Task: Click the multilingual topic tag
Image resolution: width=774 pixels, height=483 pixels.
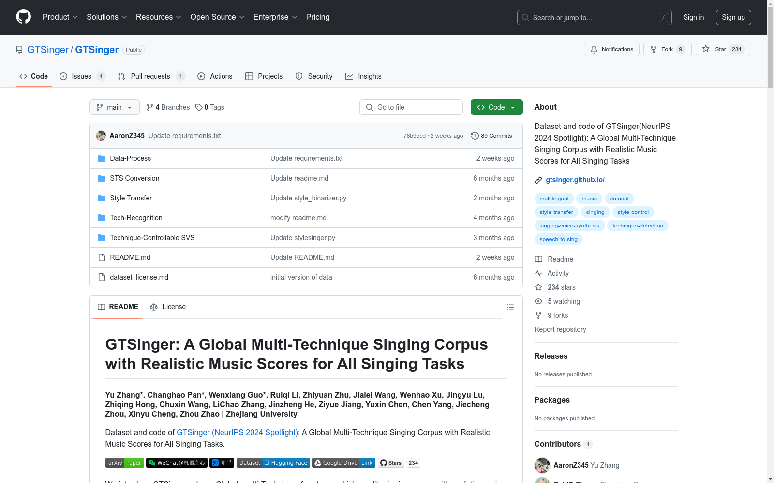Action: tap(554, 199)
